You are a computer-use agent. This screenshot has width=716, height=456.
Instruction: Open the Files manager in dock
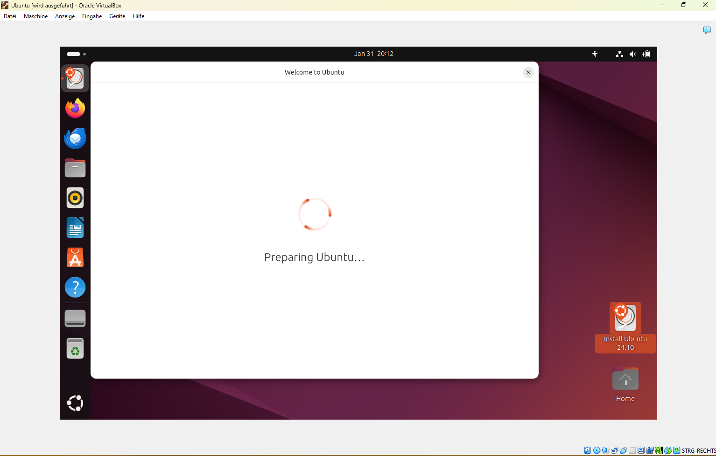[x=75, y=168]
